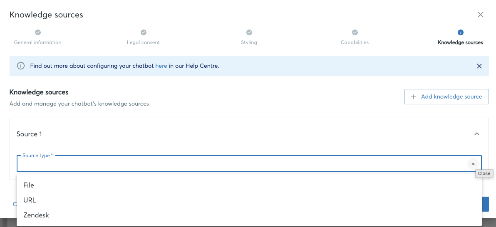This screenshot has width=496, height=227.
Task: Click the Styling step checkmark icon
Action: (x=249, y=32)
